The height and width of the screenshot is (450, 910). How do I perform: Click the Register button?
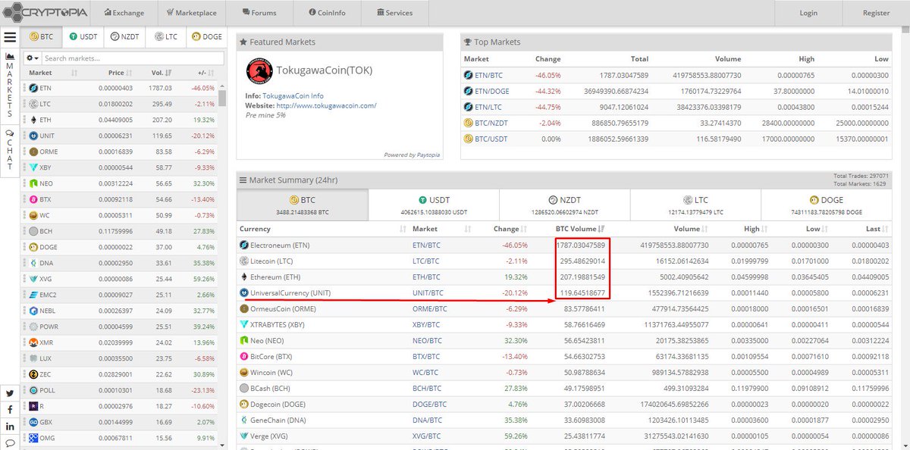(876, 13)
